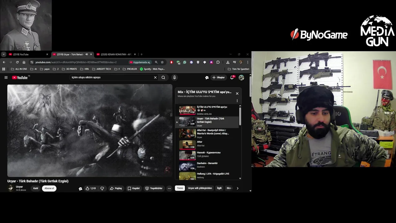
Task: Open the Mix playlist options menu
Action: [237, 101]
